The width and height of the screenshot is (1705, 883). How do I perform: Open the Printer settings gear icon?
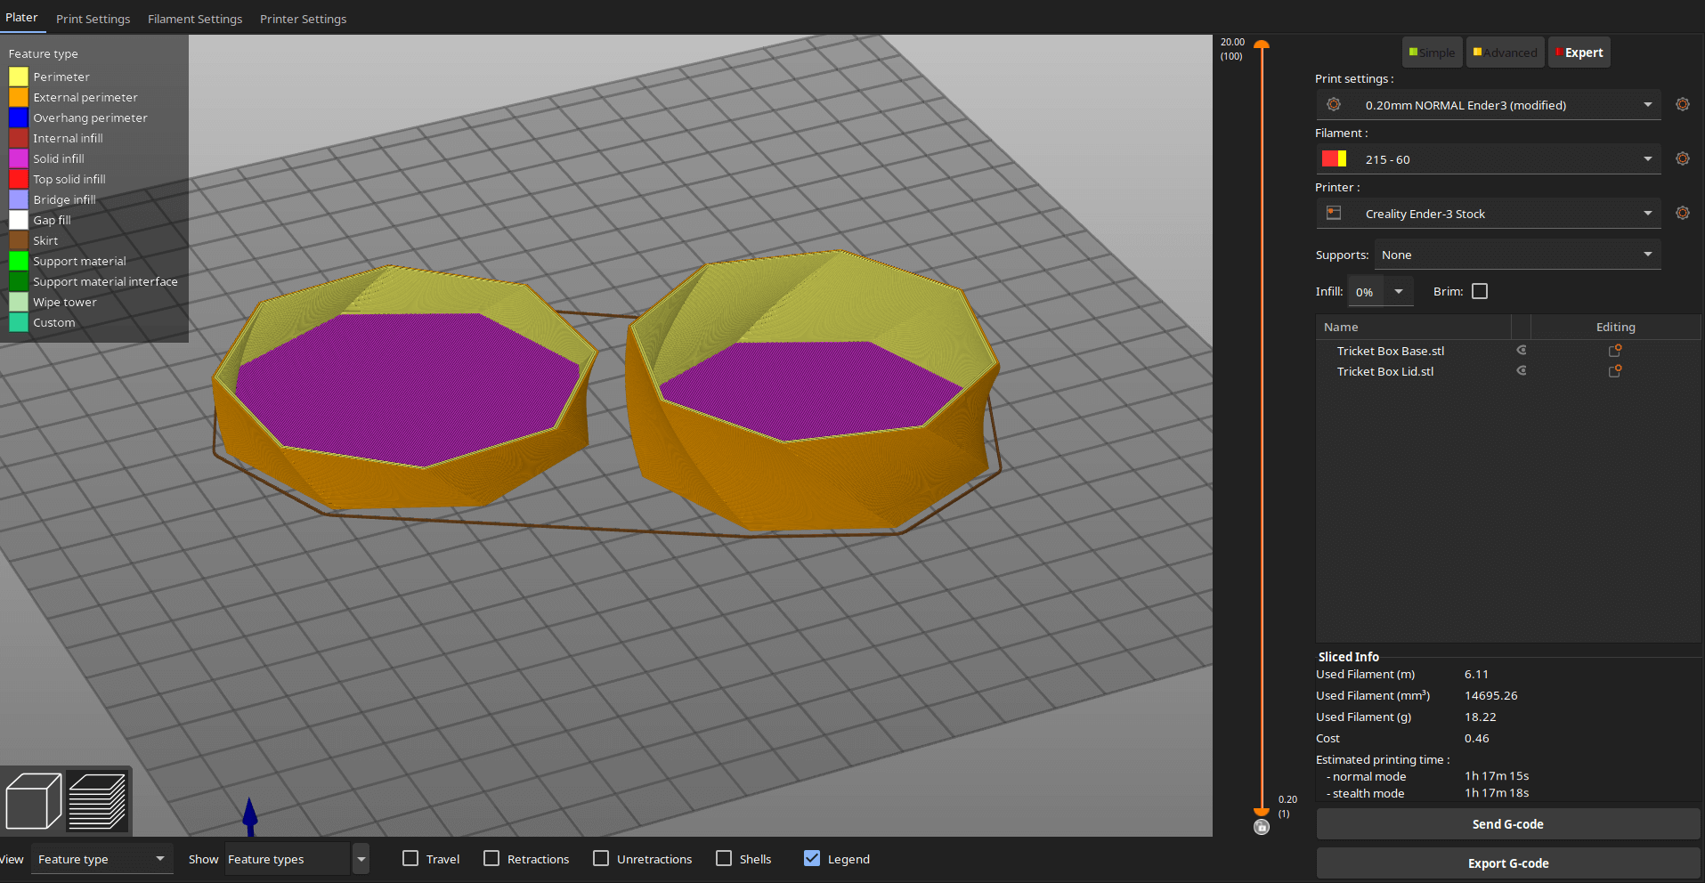1682,213
